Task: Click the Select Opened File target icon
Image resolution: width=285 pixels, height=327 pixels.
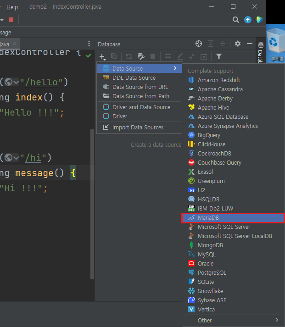Action: tap(199, 44)
